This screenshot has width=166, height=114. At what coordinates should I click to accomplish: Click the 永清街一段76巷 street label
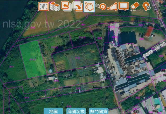[x=154, y=48]
